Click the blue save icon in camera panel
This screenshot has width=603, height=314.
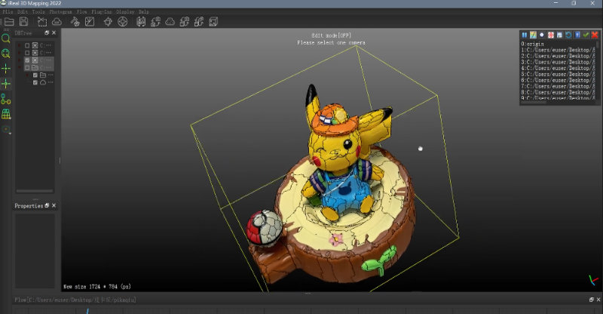pos(559,35)
